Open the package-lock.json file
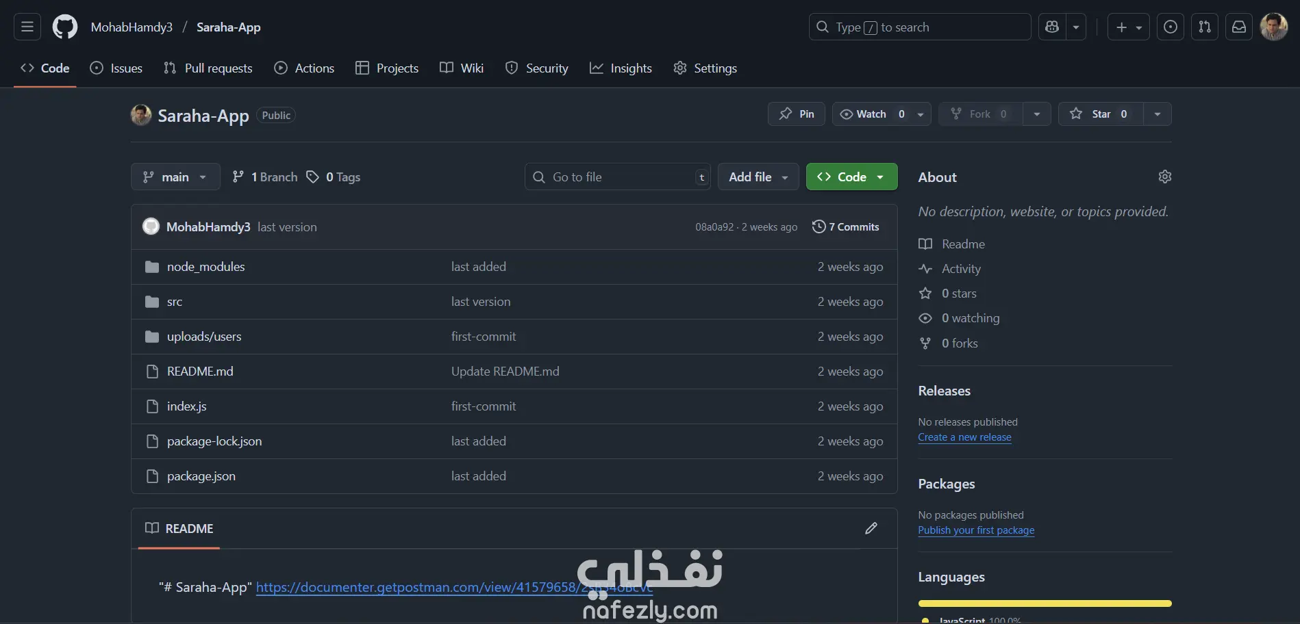 [214, 441]
